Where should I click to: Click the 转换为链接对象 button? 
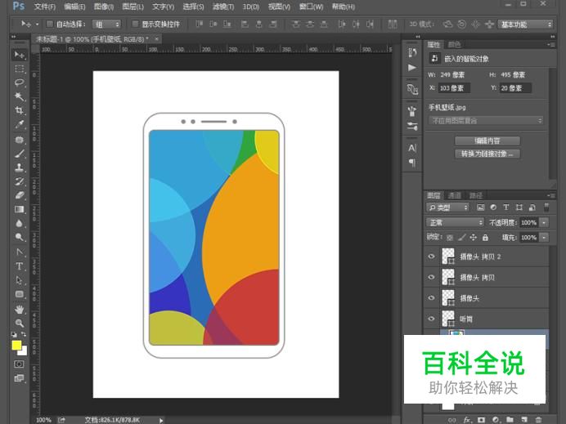coord(487,154)
